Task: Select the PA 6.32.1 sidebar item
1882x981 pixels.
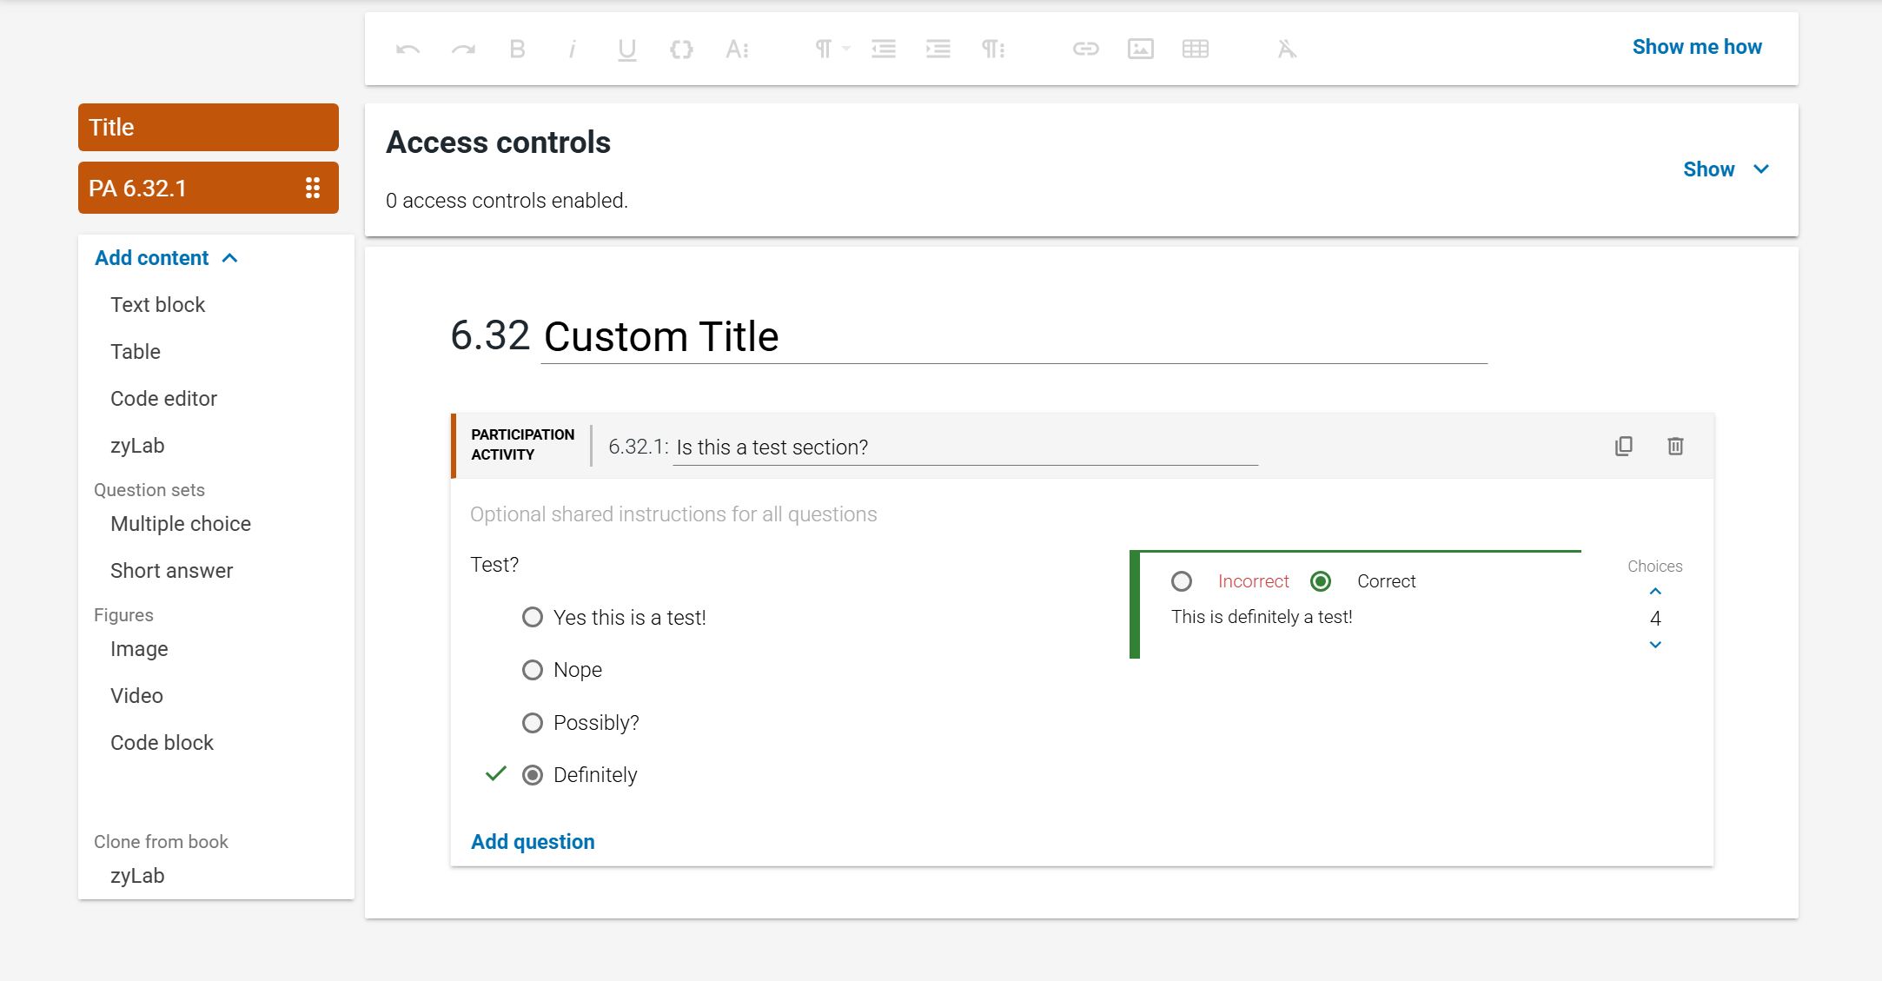Action: click(209, 188)
